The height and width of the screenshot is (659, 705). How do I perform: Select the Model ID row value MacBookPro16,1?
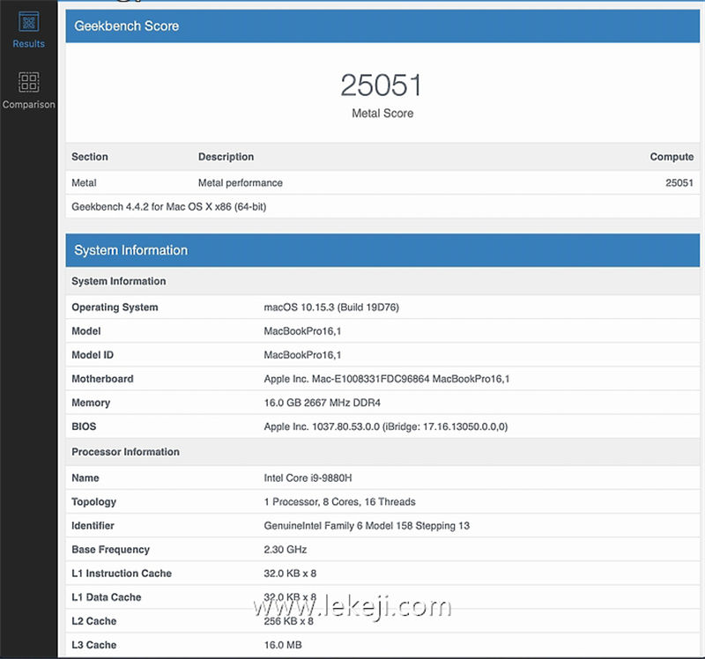pyautogui.click(x=302, y=355)
